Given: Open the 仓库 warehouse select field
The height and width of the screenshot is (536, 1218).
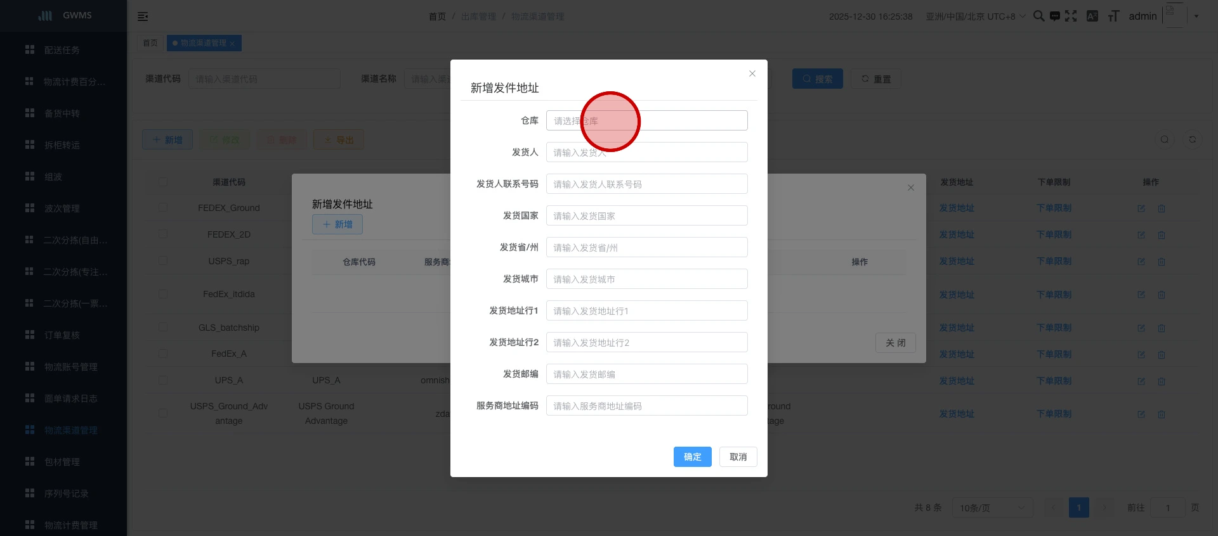Looking at the screenshot, I should click(x=646, y=120).
